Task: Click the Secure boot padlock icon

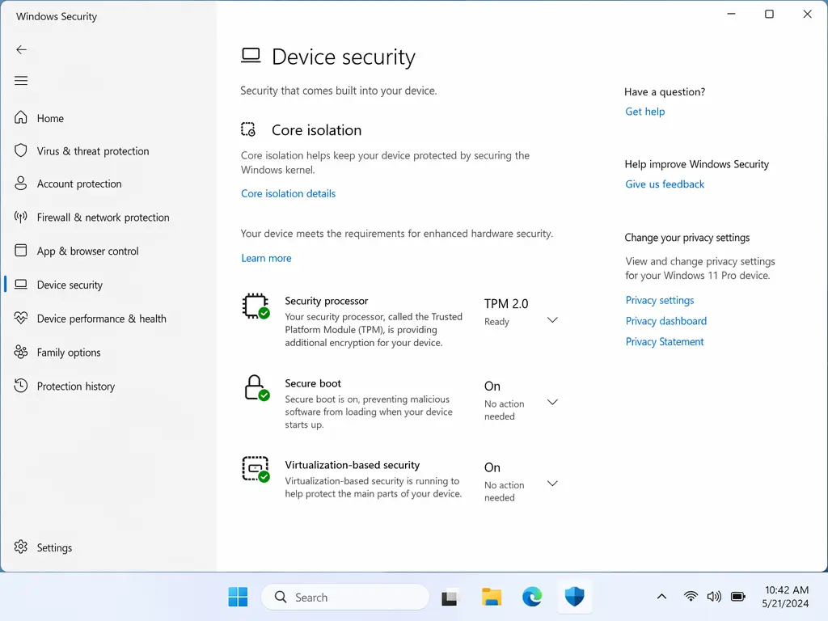Action: pyautogui.click(x=256, y=388)
